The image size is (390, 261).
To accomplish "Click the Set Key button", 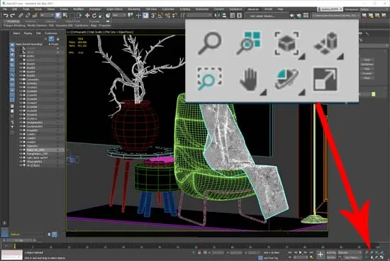I will [x=331, y=257].
